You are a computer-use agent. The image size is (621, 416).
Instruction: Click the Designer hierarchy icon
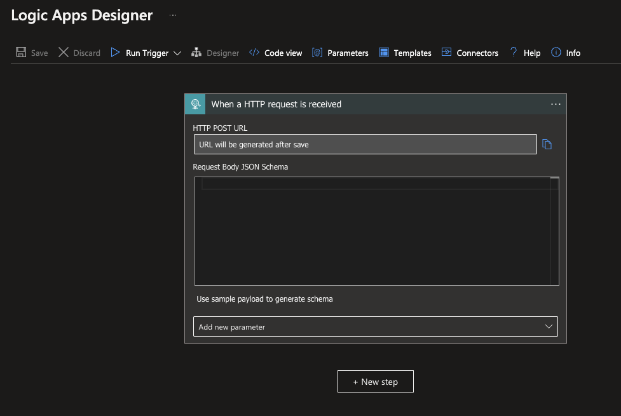[196, 52]
